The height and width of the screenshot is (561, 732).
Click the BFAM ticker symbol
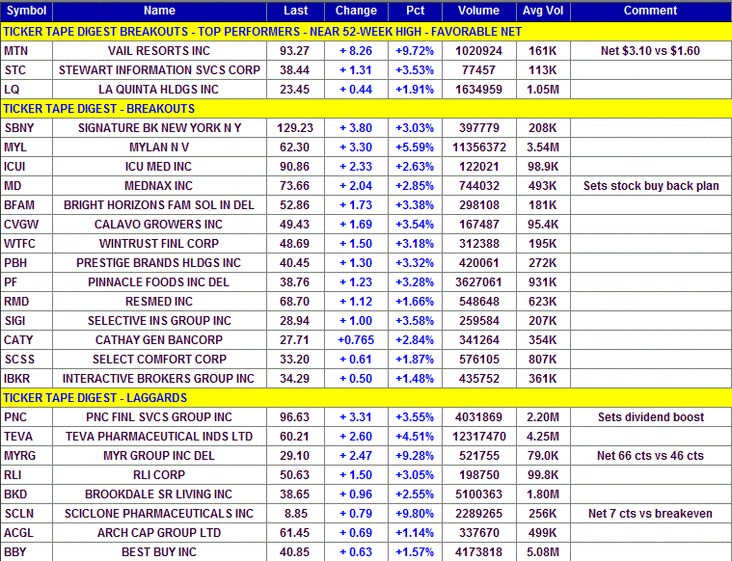[19, 205]
